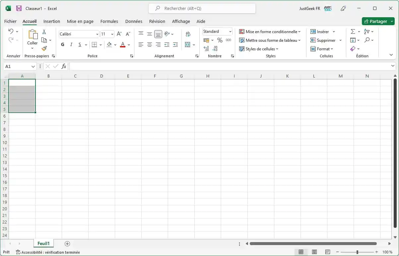Expand the formula bar
Viewport: 399px width, 256px height.
pos(393,67)
